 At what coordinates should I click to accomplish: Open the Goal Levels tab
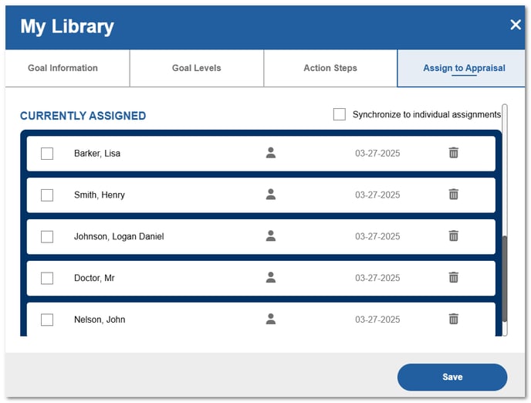pyautogui.click(x=197, y=68)
